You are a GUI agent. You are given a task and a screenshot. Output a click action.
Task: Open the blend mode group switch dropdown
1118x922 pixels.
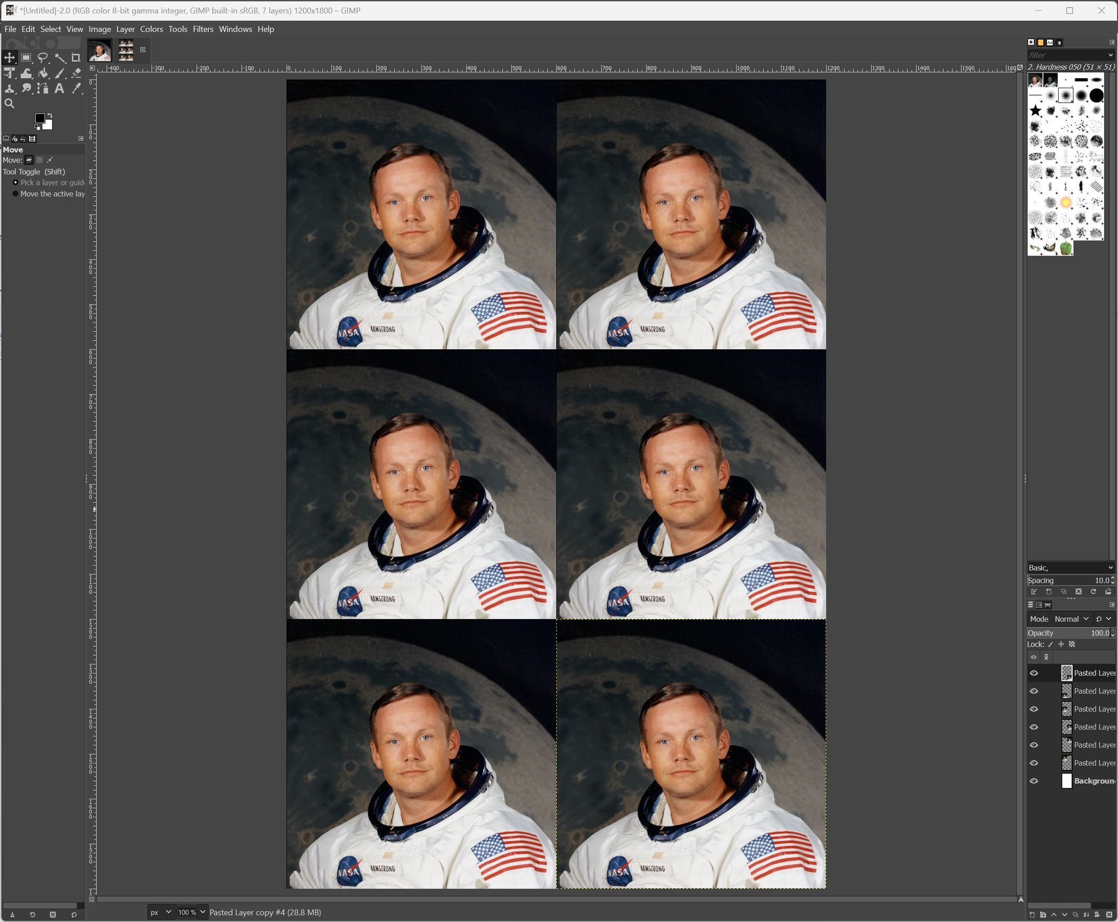tap(1105, 619)
